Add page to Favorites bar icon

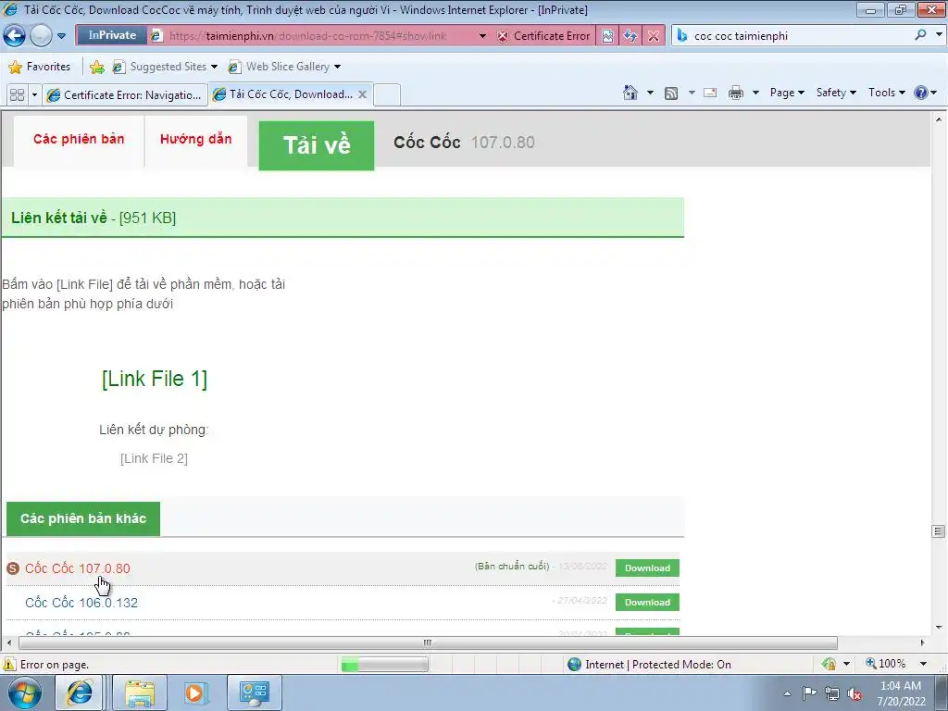pyautogui.click(x=96, y=67)
